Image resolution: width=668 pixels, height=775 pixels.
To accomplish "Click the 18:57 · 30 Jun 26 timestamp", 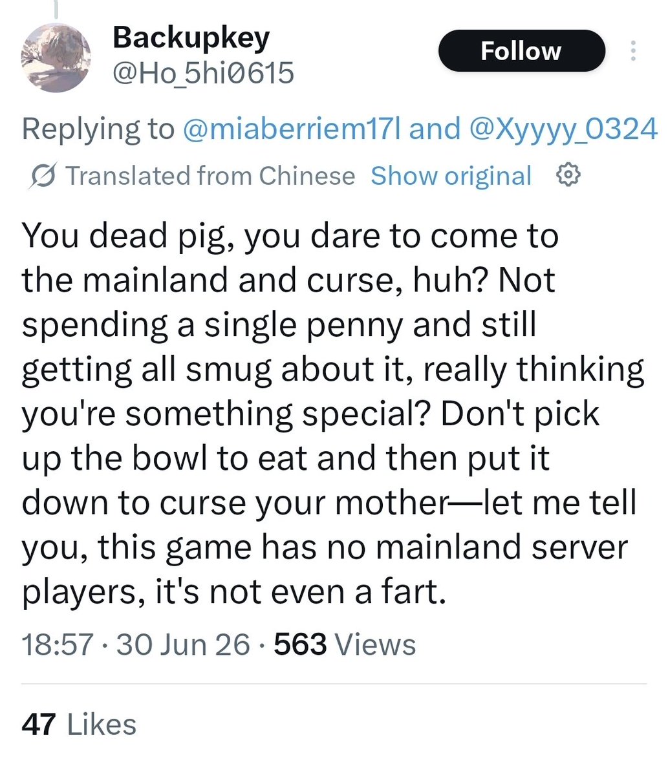I will [x=136, y=644].
